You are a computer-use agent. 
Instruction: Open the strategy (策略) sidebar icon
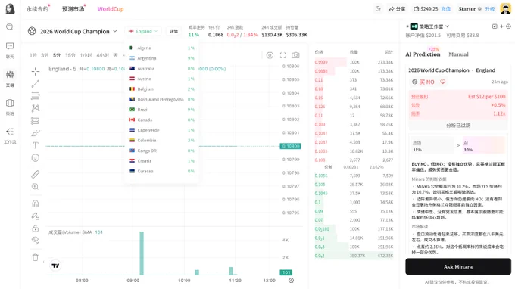(x=10, y=107)
